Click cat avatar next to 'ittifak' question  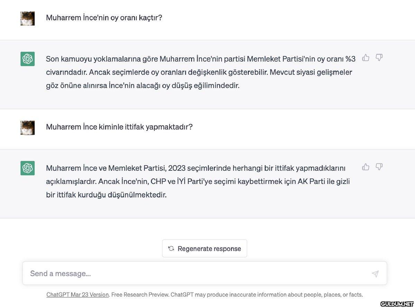27,128
